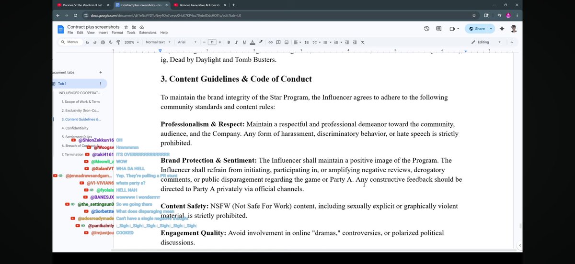Open share options arrow beside Share
Screen dimensions: 575x264
tap(491, 29)
